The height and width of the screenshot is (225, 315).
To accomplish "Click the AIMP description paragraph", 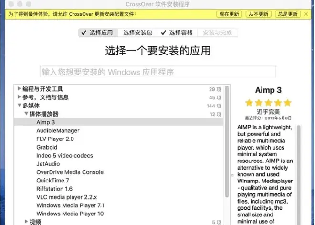I will coord(265,174).
